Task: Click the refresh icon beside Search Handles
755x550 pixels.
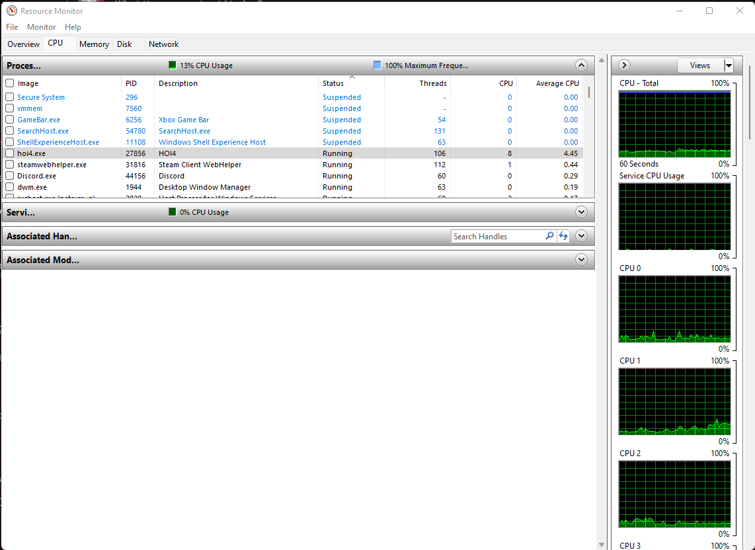Action: click(563, 236)
